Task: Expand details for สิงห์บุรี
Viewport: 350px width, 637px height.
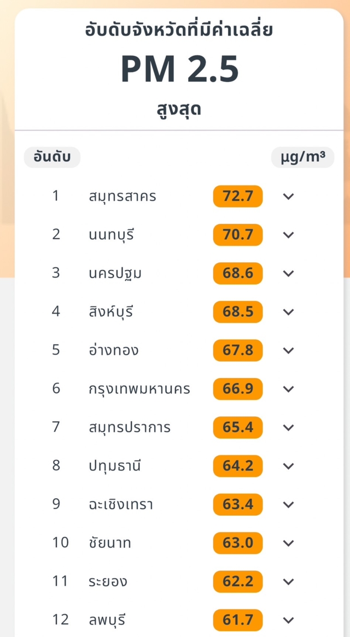Action: tap(289, 312)
